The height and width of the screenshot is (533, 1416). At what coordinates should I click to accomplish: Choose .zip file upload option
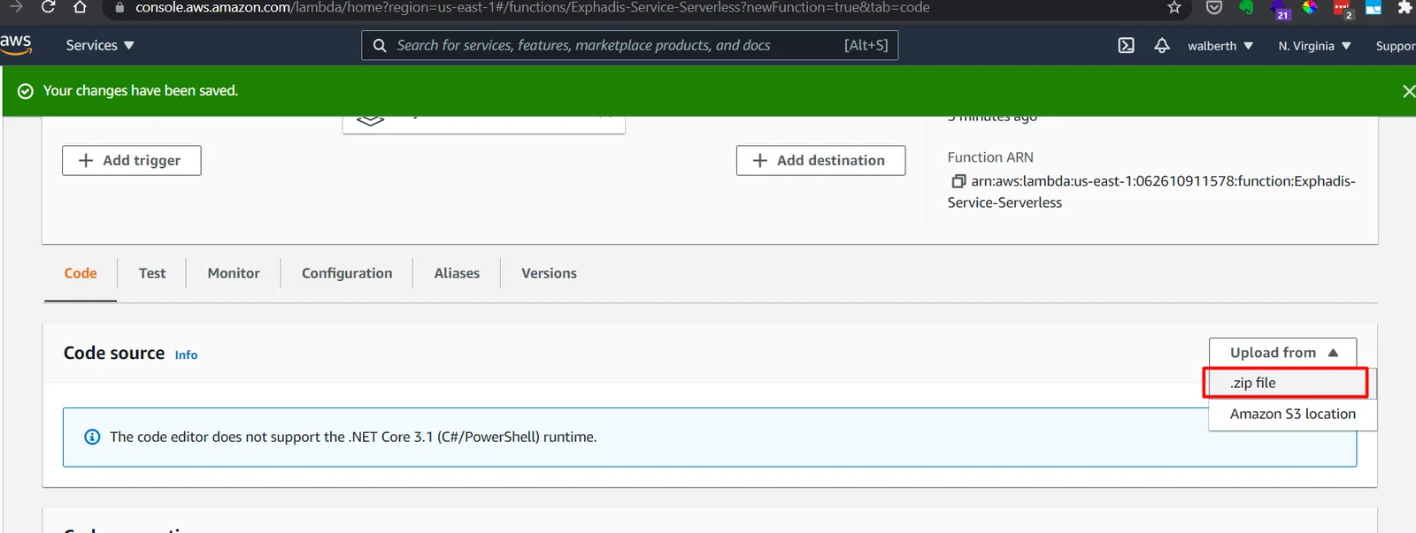tap(1286, 383)
